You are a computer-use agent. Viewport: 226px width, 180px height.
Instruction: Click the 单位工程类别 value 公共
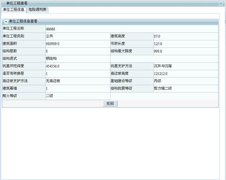pyautogui.click(x=50, y=36)
